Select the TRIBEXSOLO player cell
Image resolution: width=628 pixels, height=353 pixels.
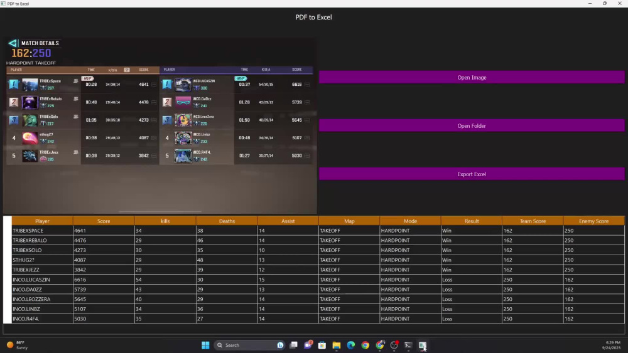[42, 250]
